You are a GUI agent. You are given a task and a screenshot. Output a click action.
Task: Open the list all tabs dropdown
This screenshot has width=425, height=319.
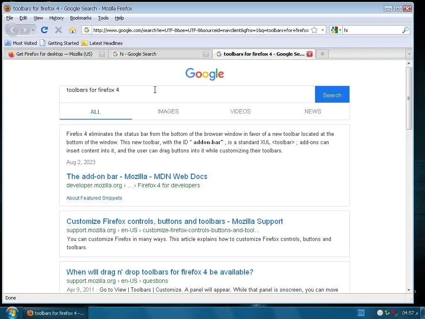click(409, 54)
